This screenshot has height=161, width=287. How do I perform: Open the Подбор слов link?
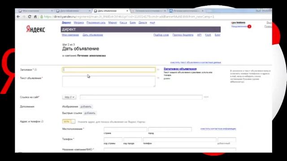tap(161, 35)
